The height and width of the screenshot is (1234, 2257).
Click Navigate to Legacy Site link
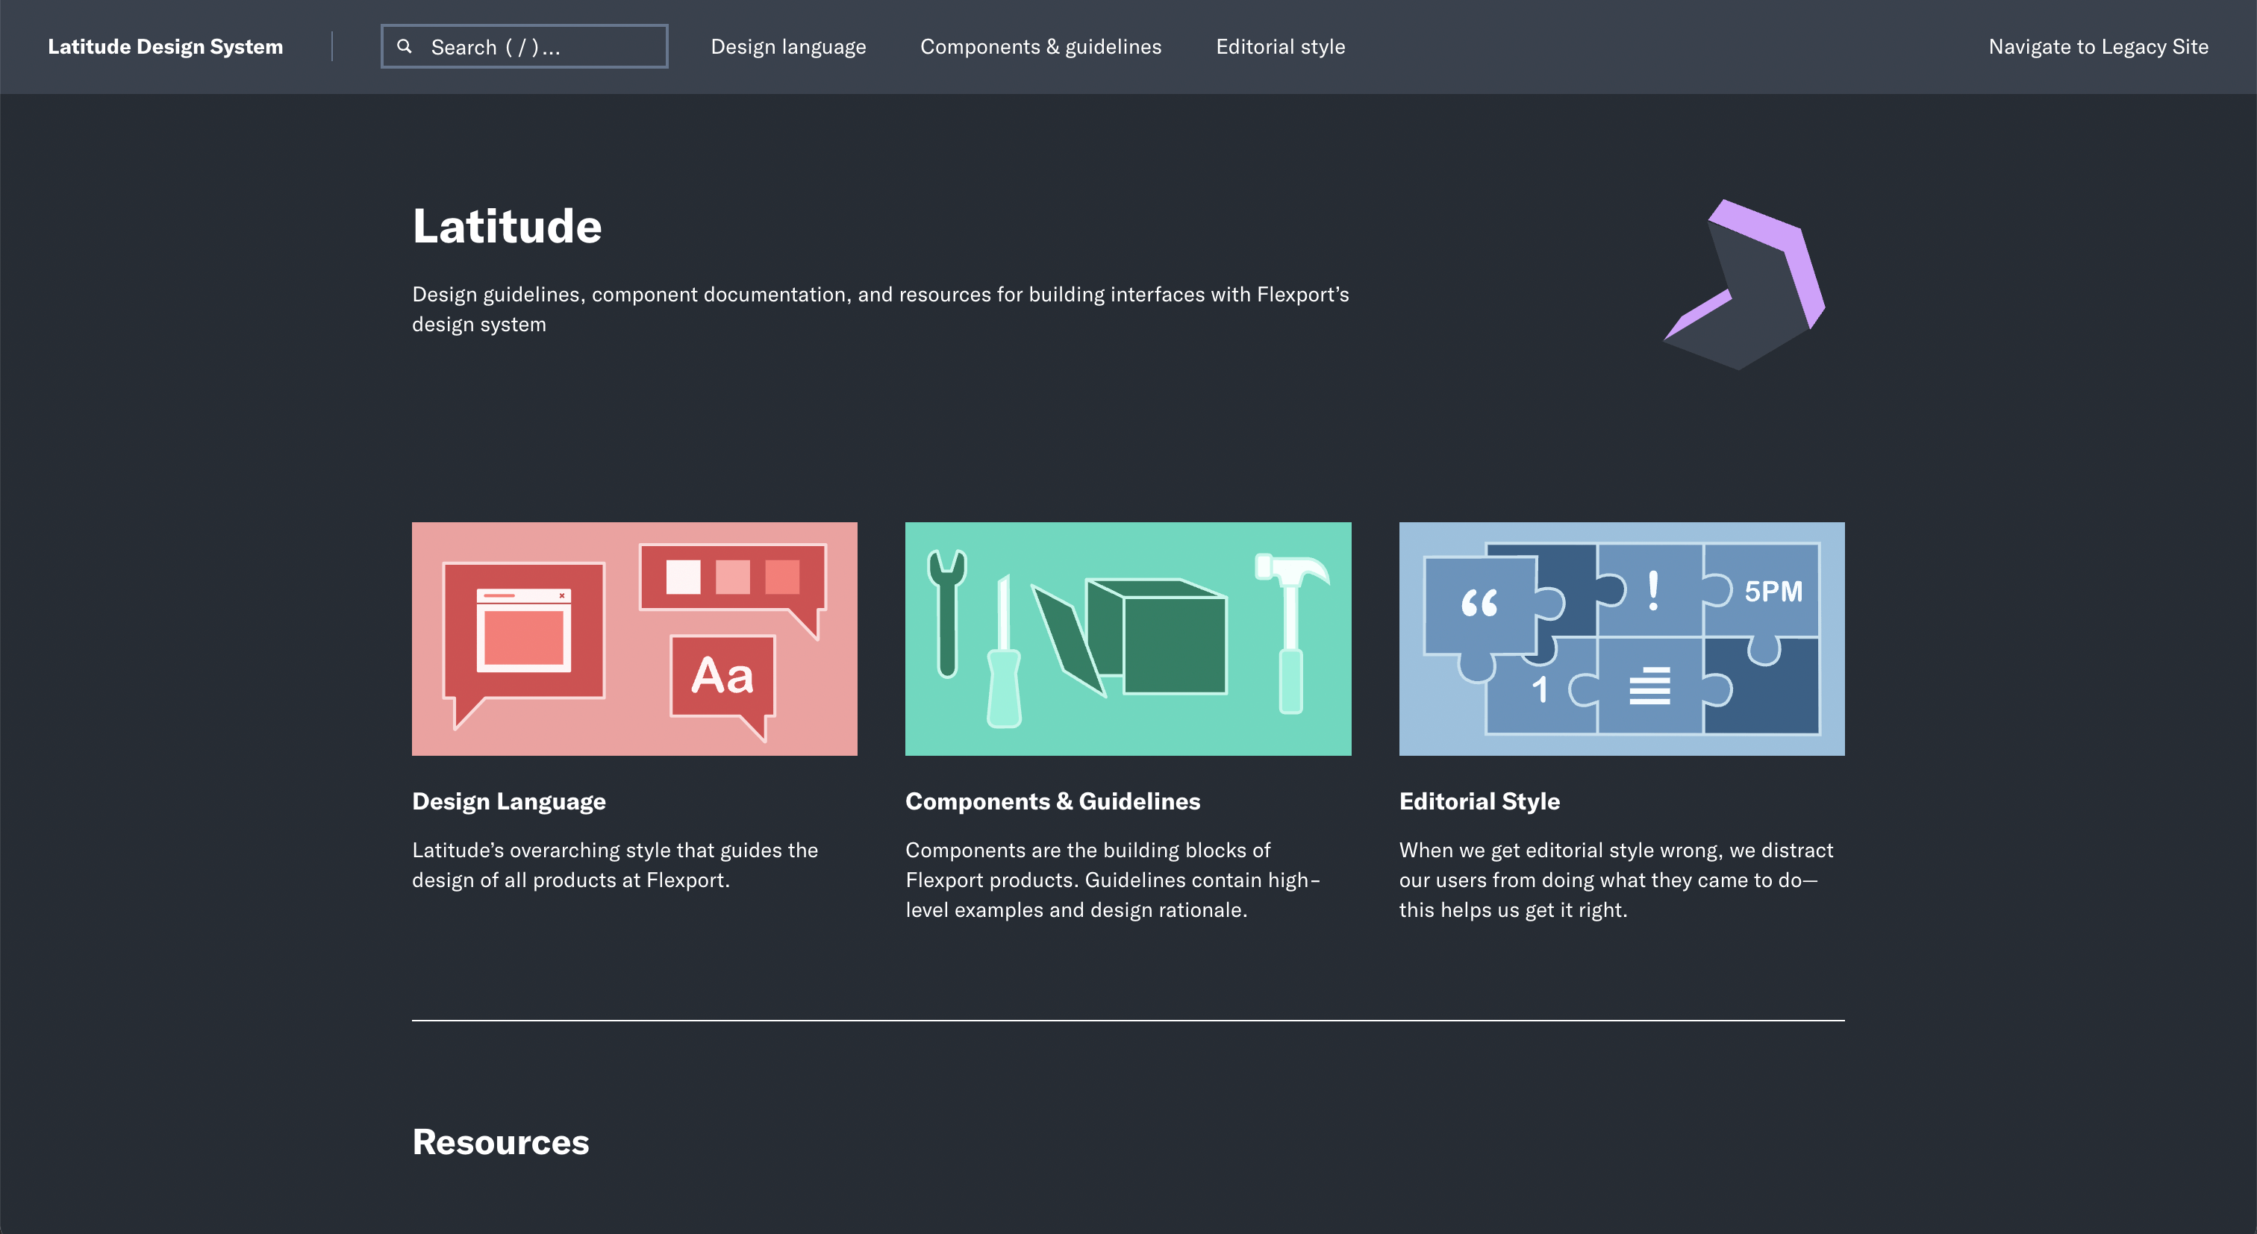pyautogui.click(x=2097, y=46)
